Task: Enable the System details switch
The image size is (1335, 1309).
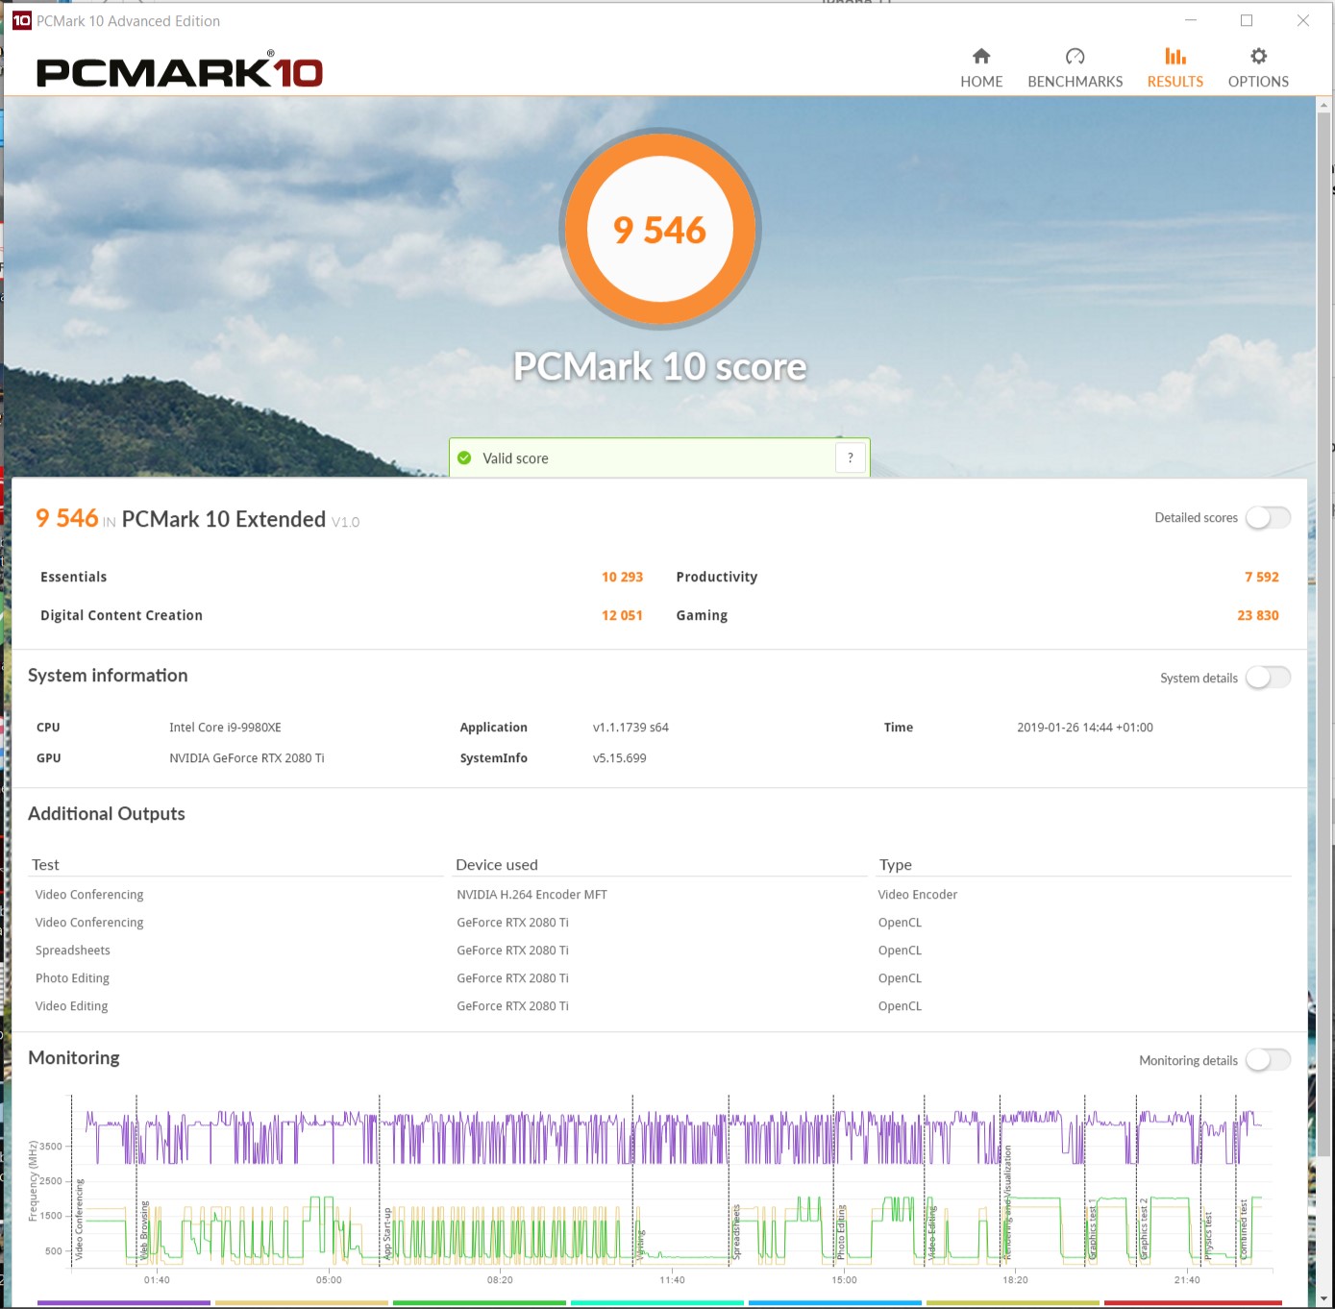Action: tap(1268, 679)
